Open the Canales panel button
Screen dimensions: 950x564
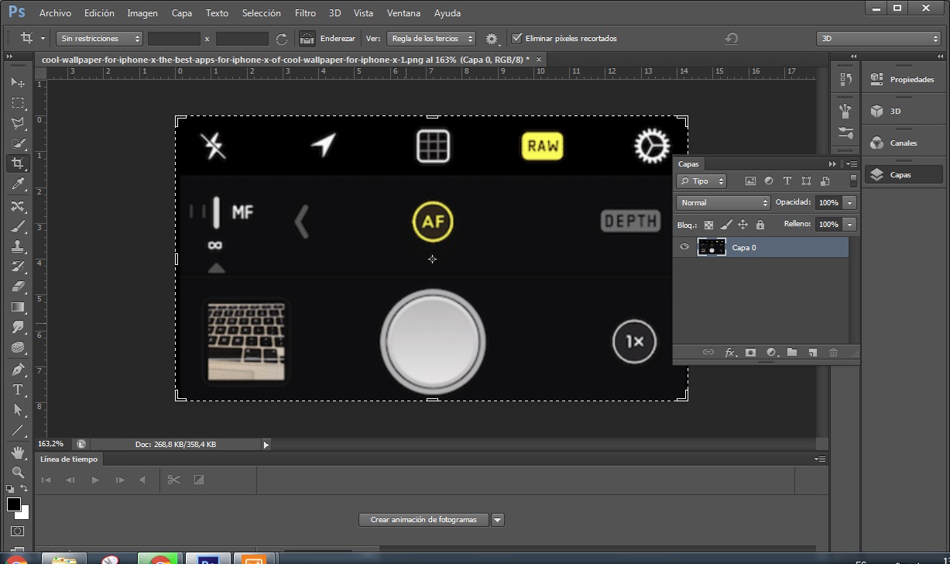[x=902, y=143]
